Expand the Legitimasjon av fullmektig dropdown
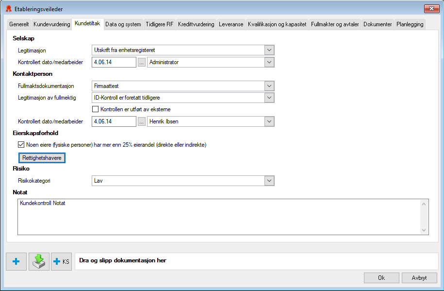Viewport: 444px width, 291px height. (269, 98)
